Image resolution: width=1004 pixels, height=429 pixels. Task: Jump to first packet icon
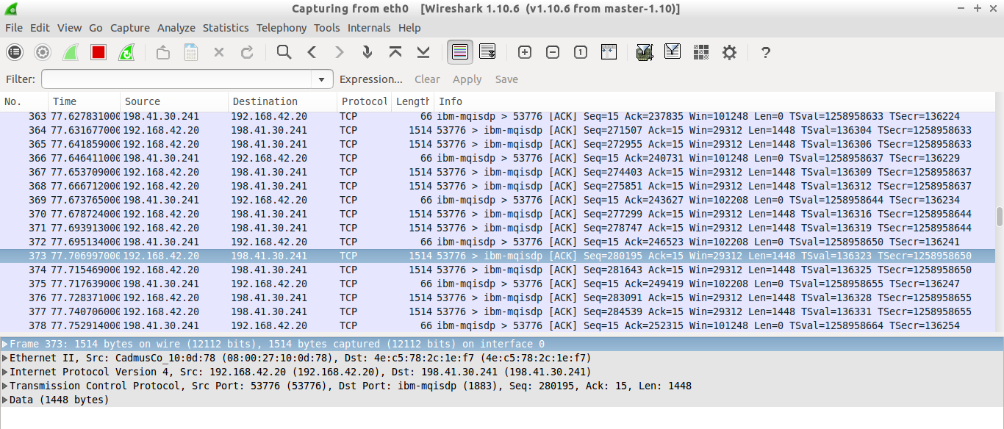395,52
